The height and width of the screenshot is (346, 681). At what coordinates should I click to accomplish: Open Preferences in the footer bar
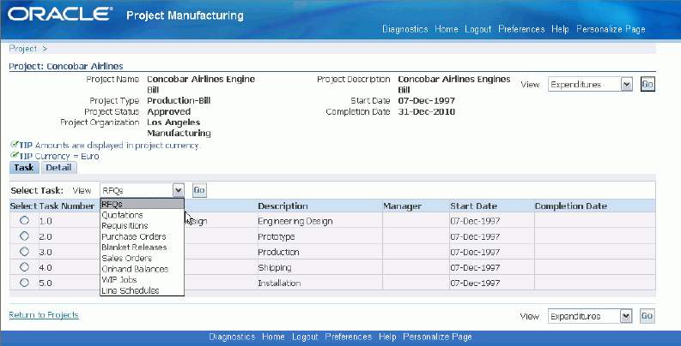coord(349,337)
